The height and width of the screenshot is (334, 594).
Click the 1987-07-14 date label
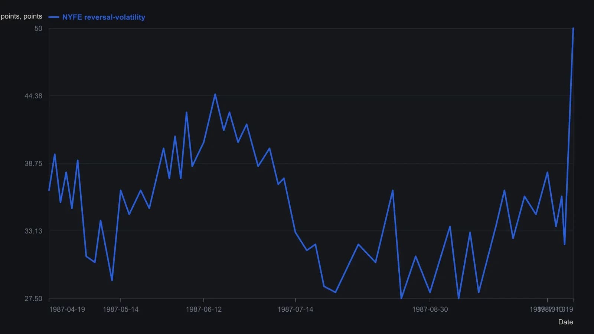[x=296, y=310]
